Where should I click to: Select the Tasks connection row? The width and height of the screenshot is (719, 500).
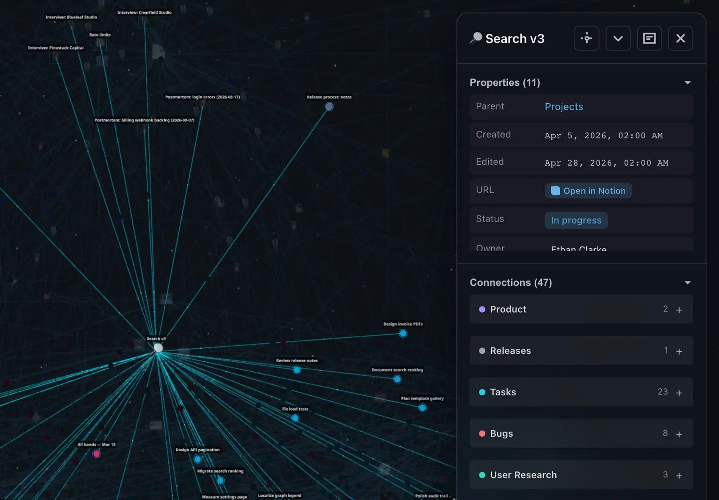click(581, 392)
